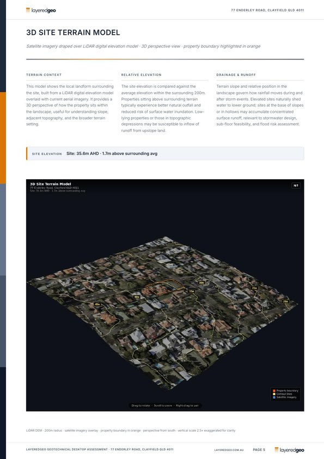Screen dimensions: 324x459
Task: Click the 35m contour label
Action: [191, 291]
